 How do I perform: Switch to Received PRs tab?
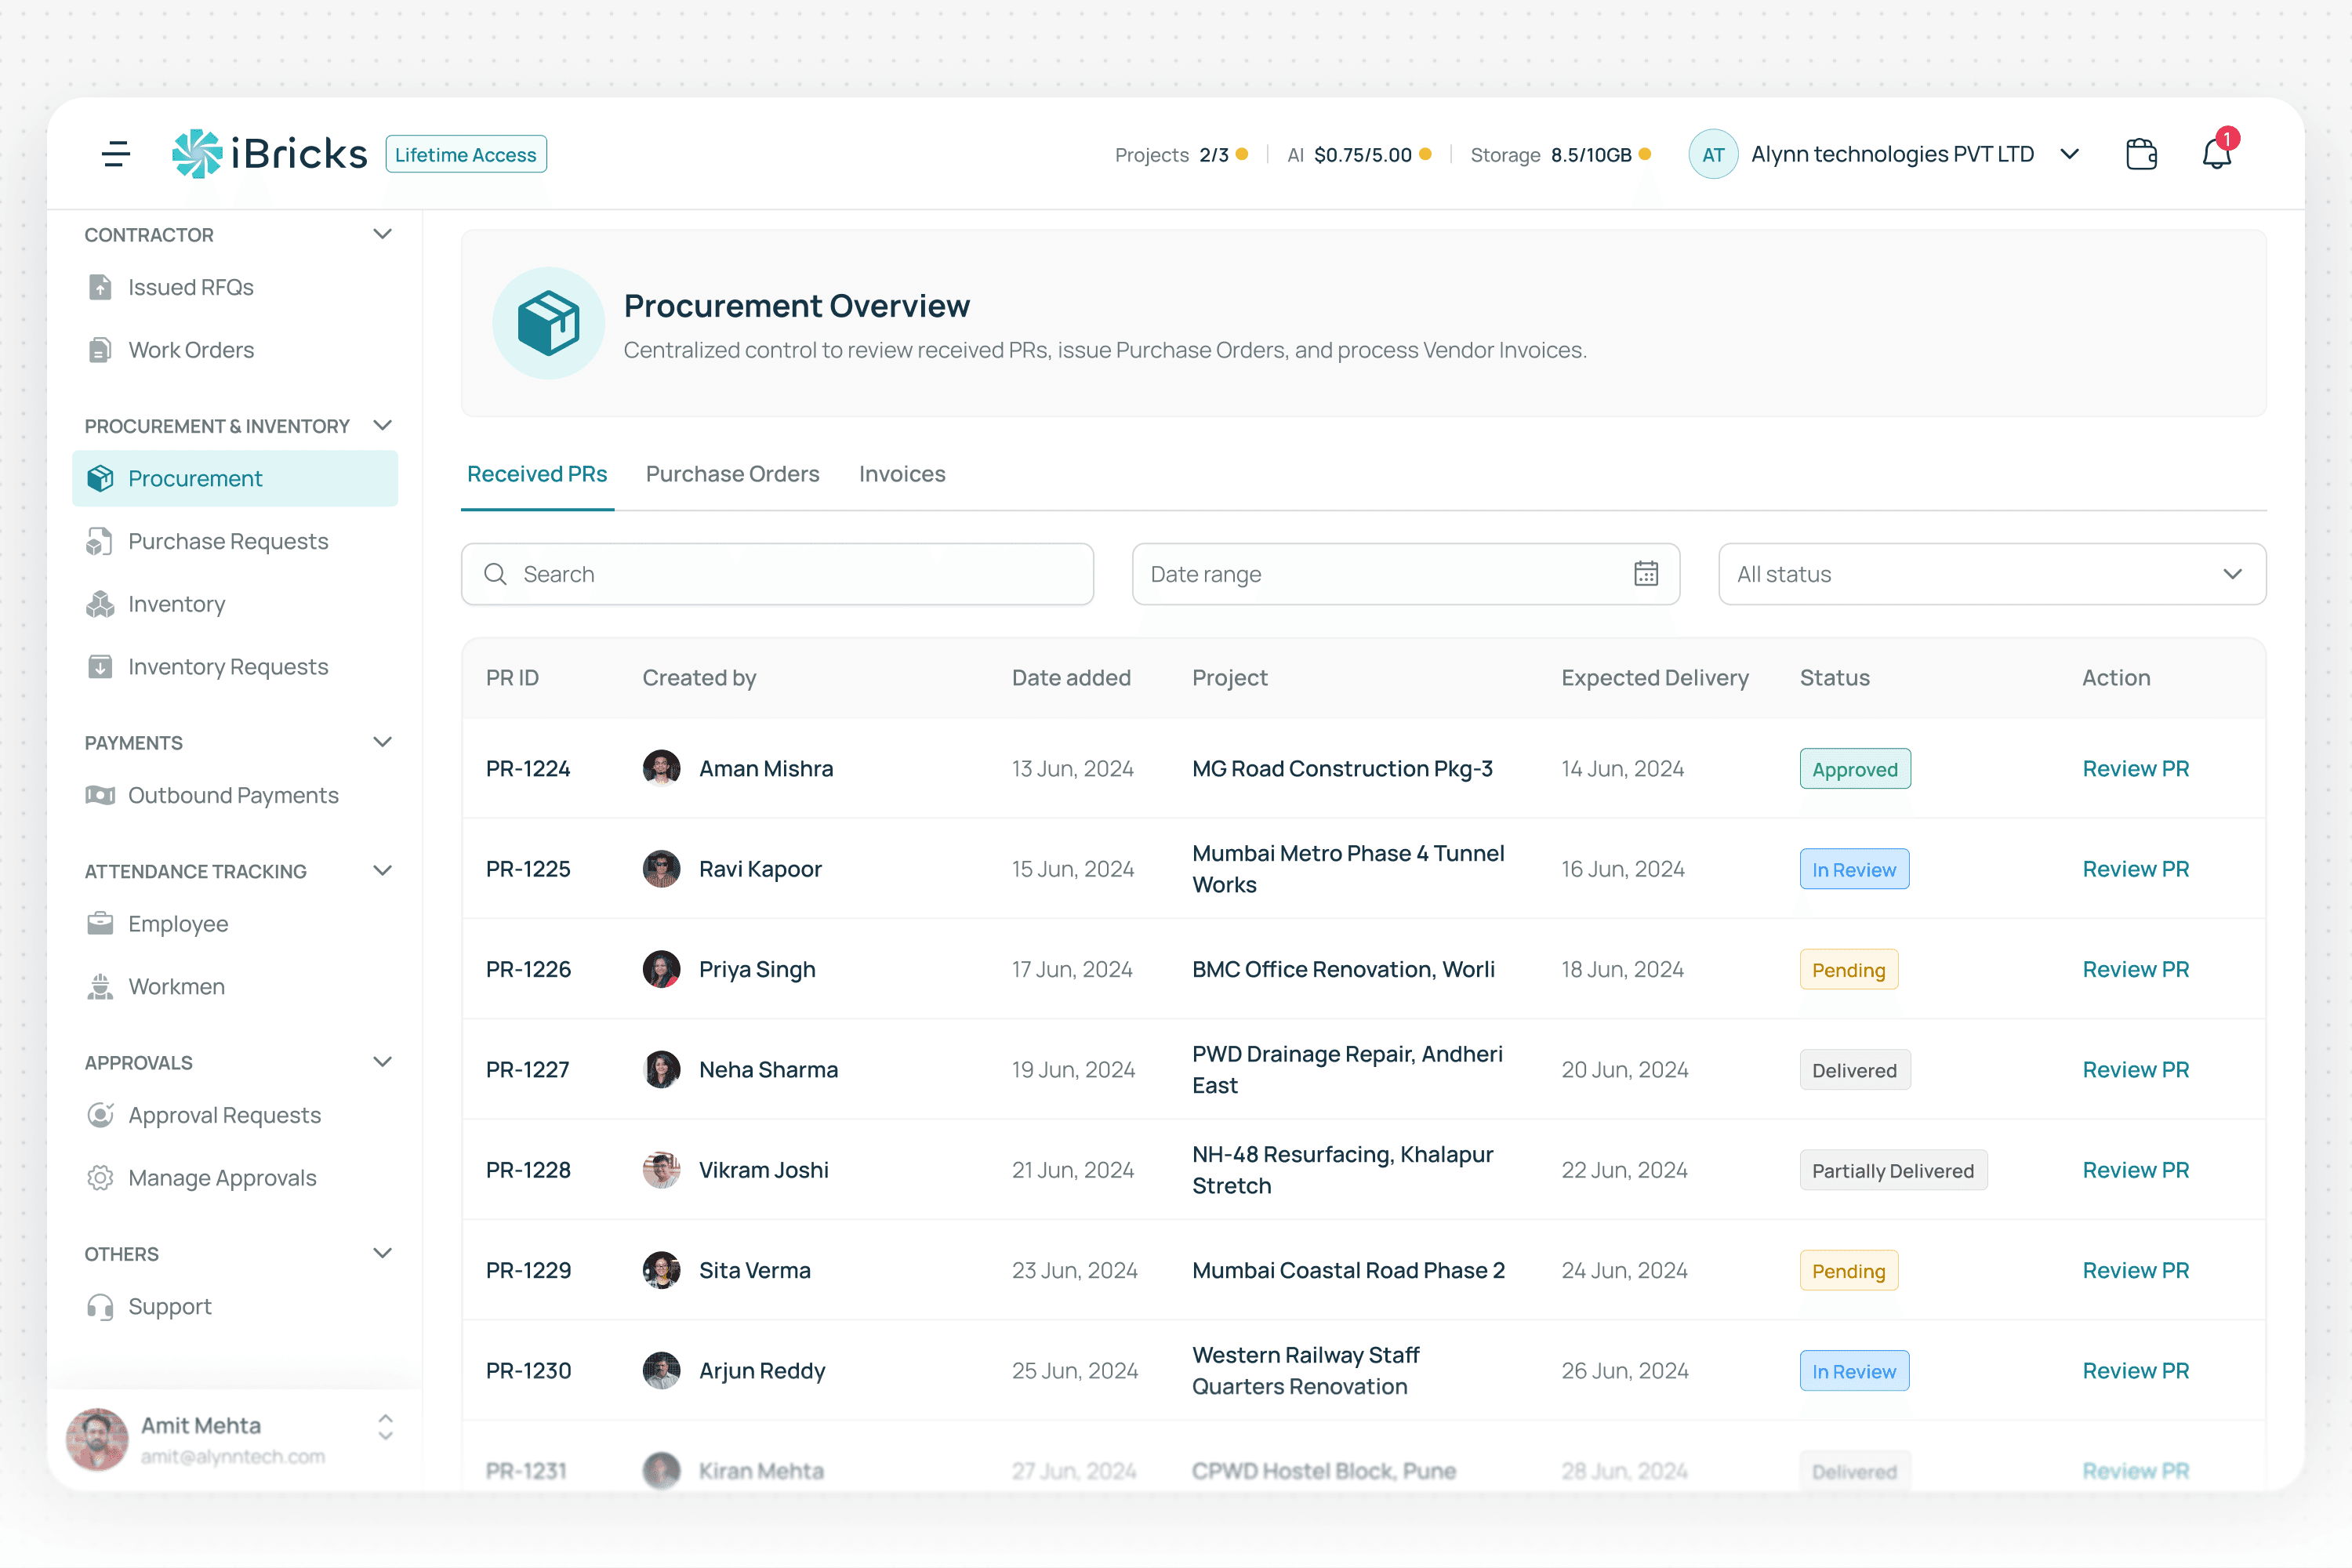pos(537,474)
